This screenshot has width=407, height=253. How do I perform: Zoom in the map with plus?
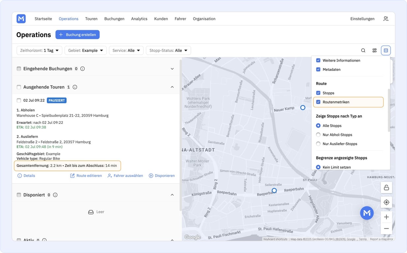pos(386,217)
